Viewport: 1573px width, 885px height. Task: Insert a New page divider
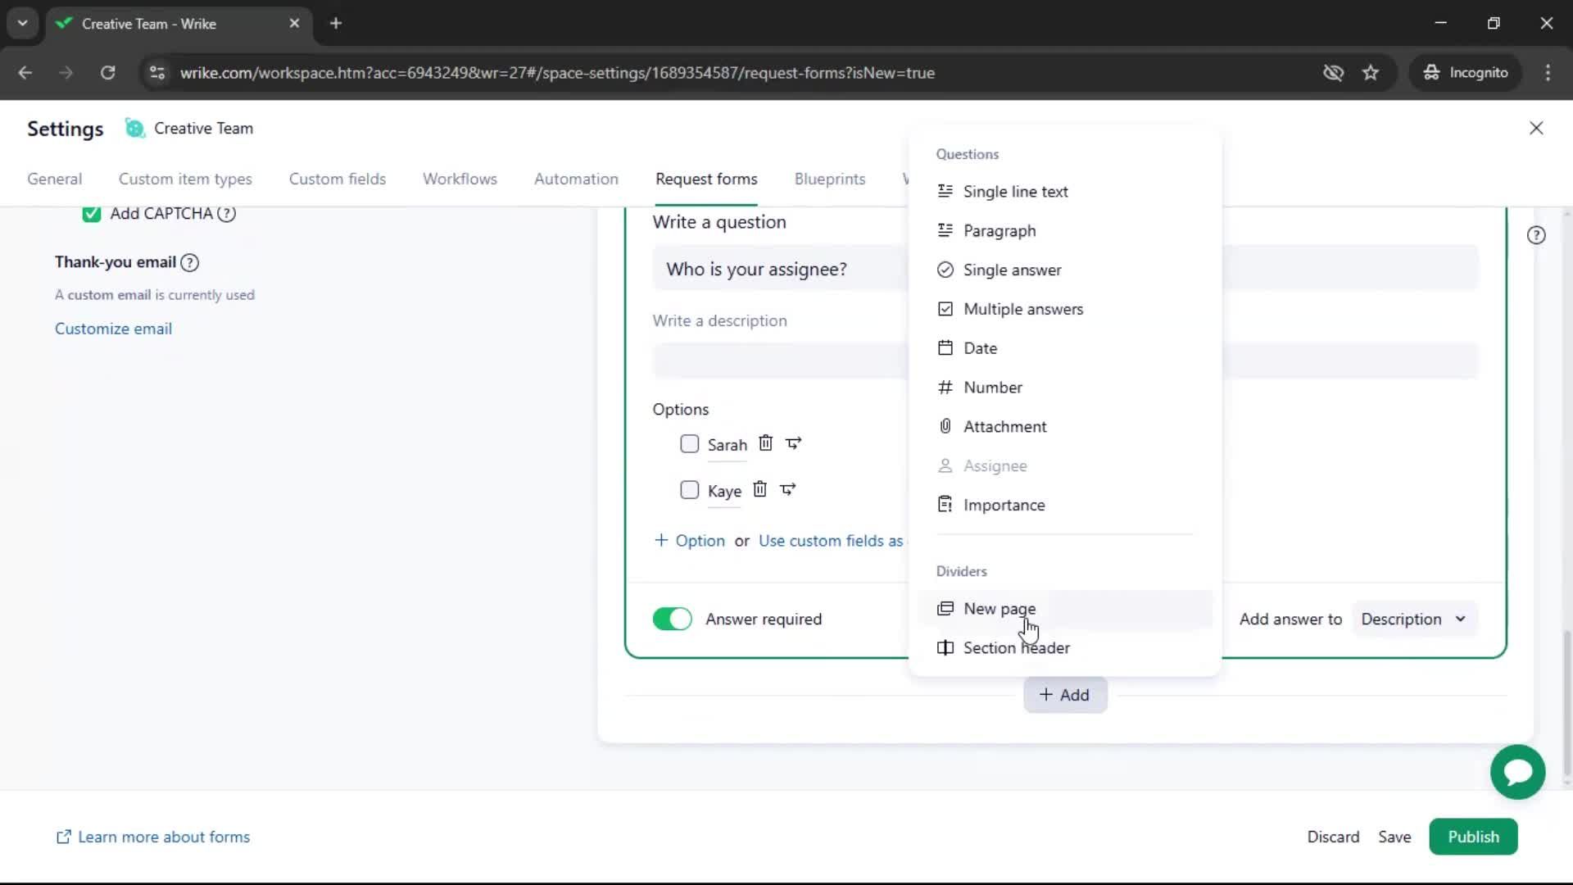click(x=1064, y=609)
